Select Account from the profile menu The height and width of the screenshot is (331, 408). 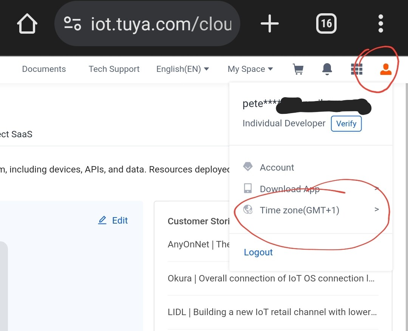[277, 167]
